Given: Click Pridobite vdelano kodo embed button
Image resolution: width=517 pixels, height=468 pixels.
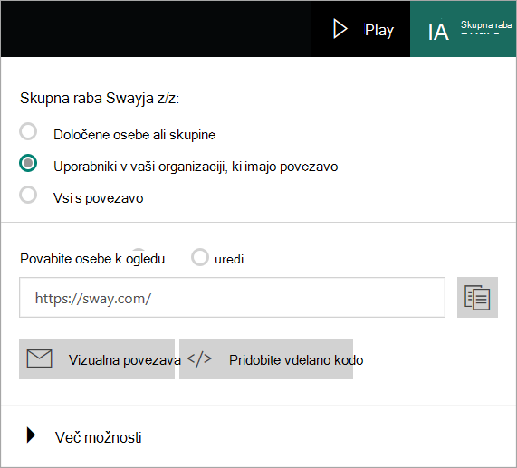Looking at the screenshot, I should click(266, 358).
